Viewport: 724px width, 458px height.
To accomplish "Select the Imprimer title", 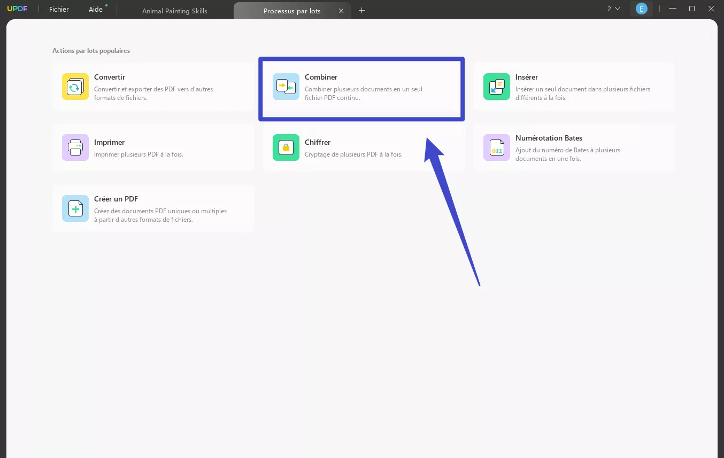I will (x=110, y=142).
